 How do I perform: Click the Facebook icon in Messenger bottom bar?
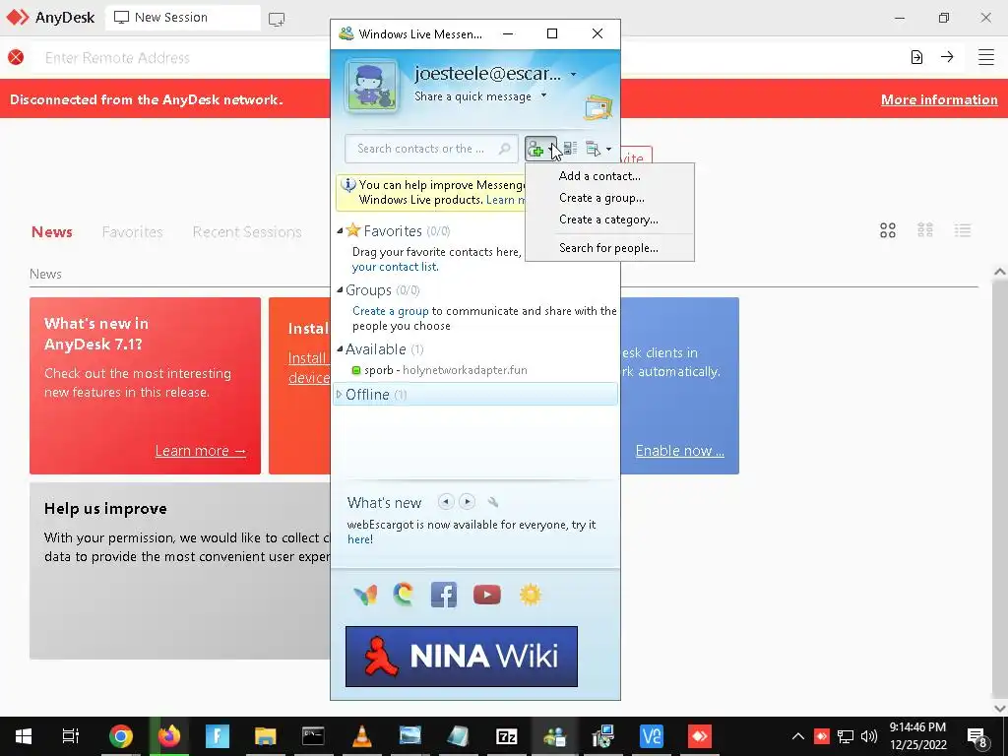[x=444, y=595]
